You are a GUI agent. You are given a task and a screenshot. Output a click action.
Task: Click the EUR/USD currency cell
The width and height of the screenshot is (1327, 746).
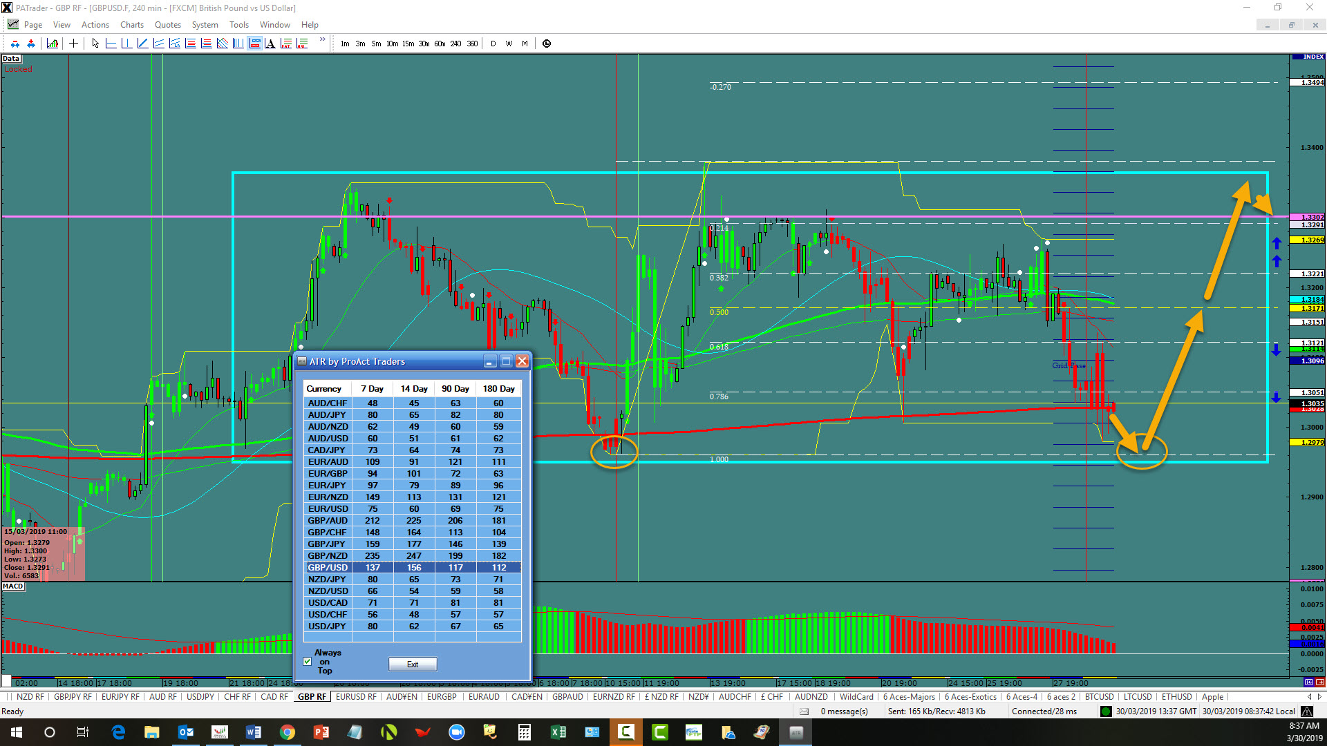328,508
